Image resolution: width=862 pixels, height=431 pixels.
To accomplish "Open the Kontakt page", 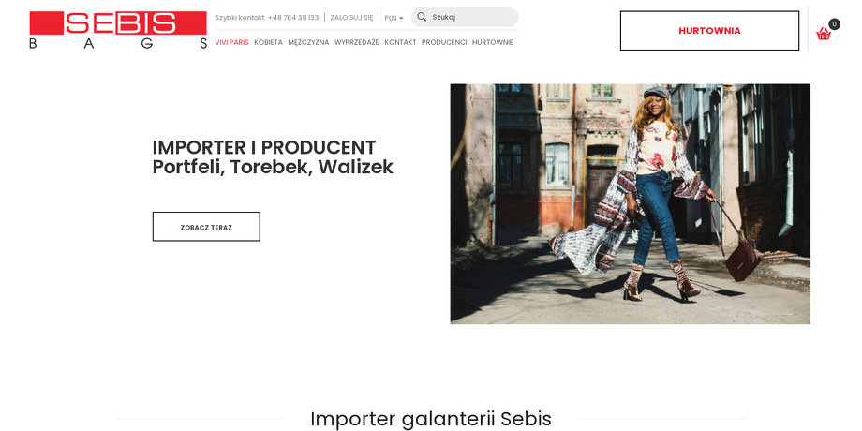I will 400,42.
